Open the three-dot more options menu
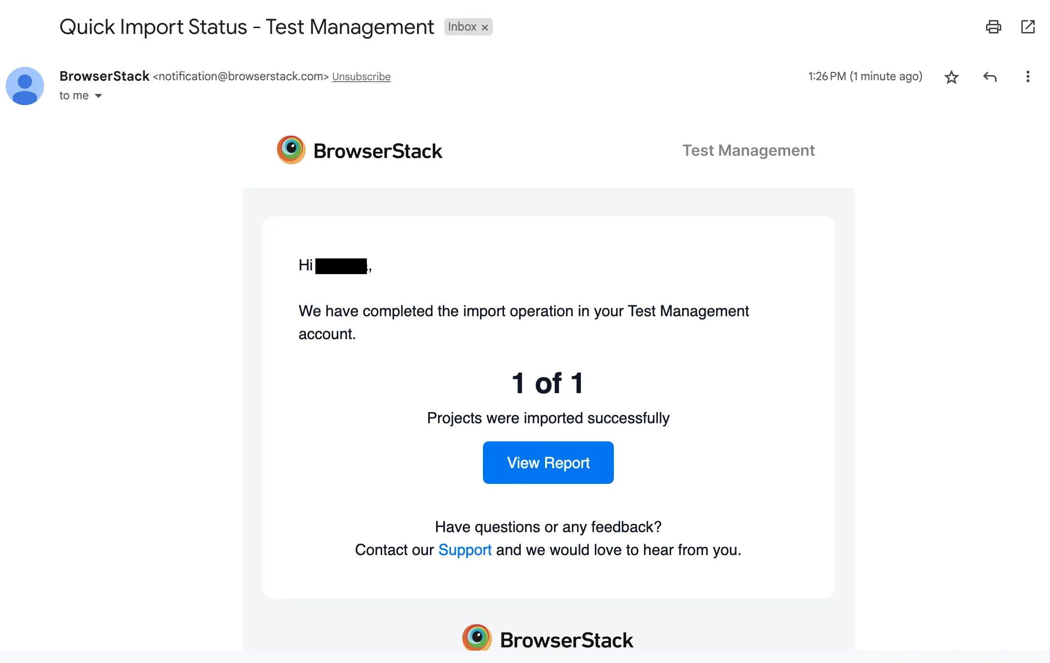 1028,77
